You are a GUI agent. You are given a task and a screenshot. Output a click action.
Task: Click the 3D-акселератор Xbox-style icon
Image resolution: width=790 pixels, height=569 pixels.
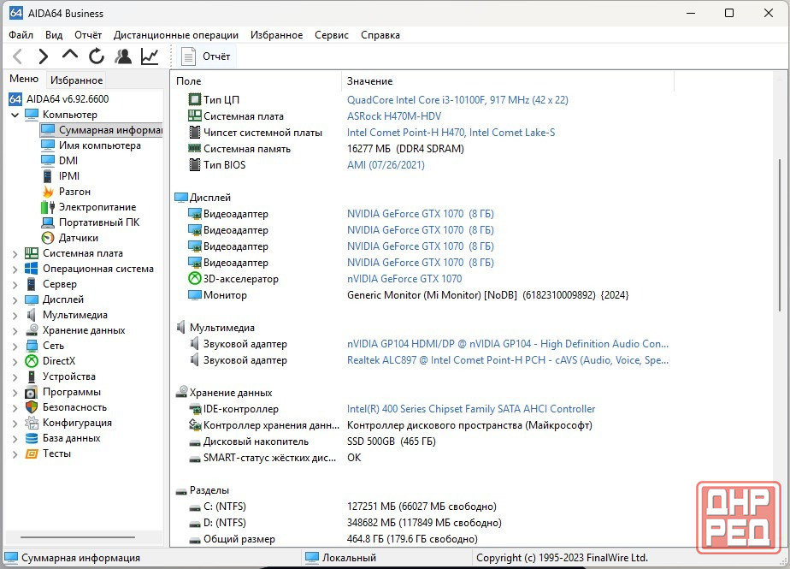click(194, 278)
